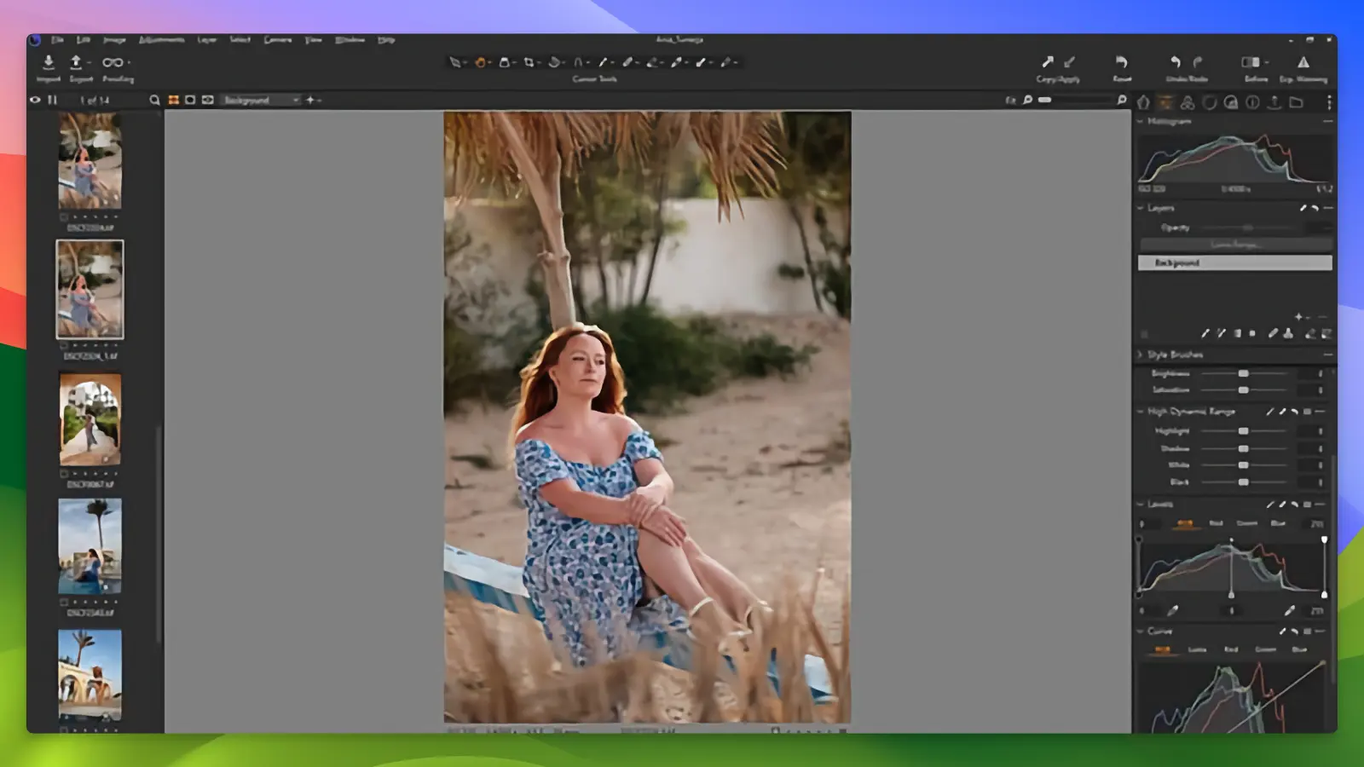Toggle the before/after view eye icon
Viewport: 1364px width, 767px height.
(x=35, y=100)
